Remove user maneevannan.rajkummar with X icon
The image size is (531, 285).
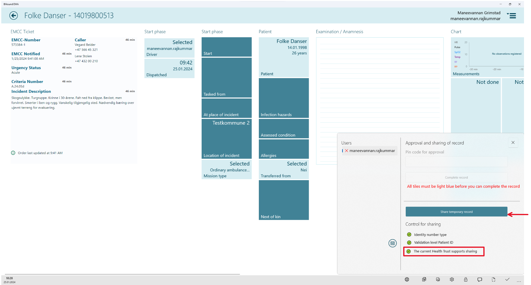click(347, 151)
